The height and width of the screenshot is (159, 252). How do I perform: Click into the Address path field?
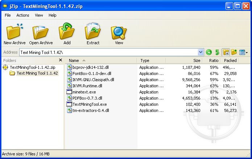click(109, 53)
